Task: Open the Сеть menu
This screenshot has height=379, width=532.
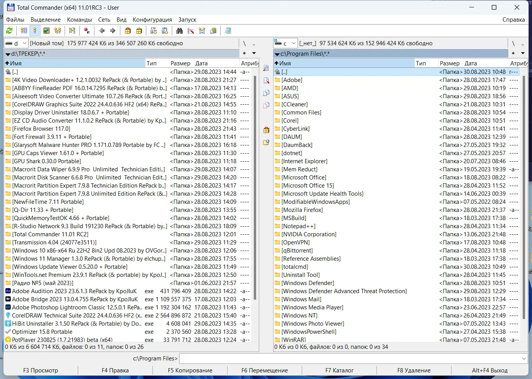Action: point(104,19)
